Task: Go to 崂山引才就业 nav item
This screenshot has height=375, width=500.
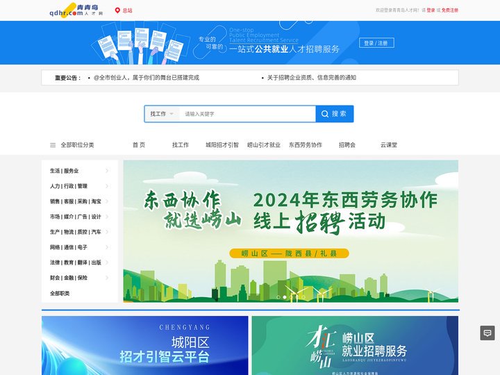Action: click(264, 145)
